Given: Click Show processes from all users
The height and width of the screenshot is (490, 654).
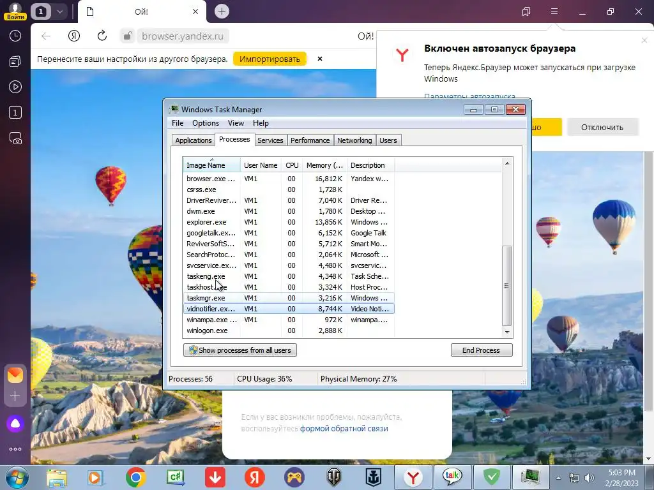Looking at the screenshot, I should 240,350.
